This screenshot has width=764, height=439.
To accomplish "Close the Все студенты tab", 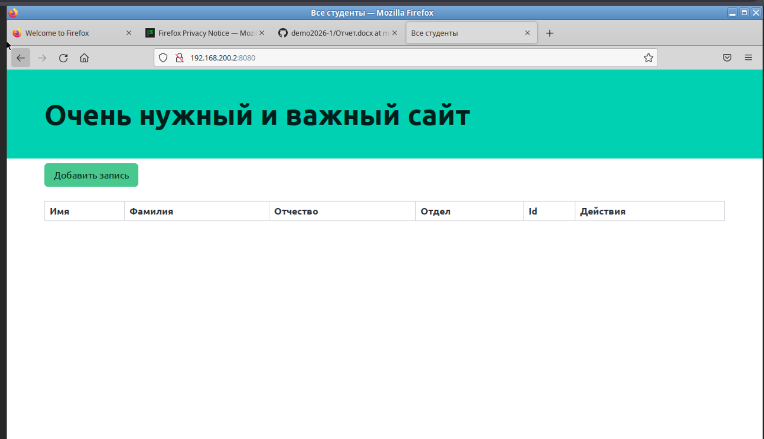I will pos(527,33).
